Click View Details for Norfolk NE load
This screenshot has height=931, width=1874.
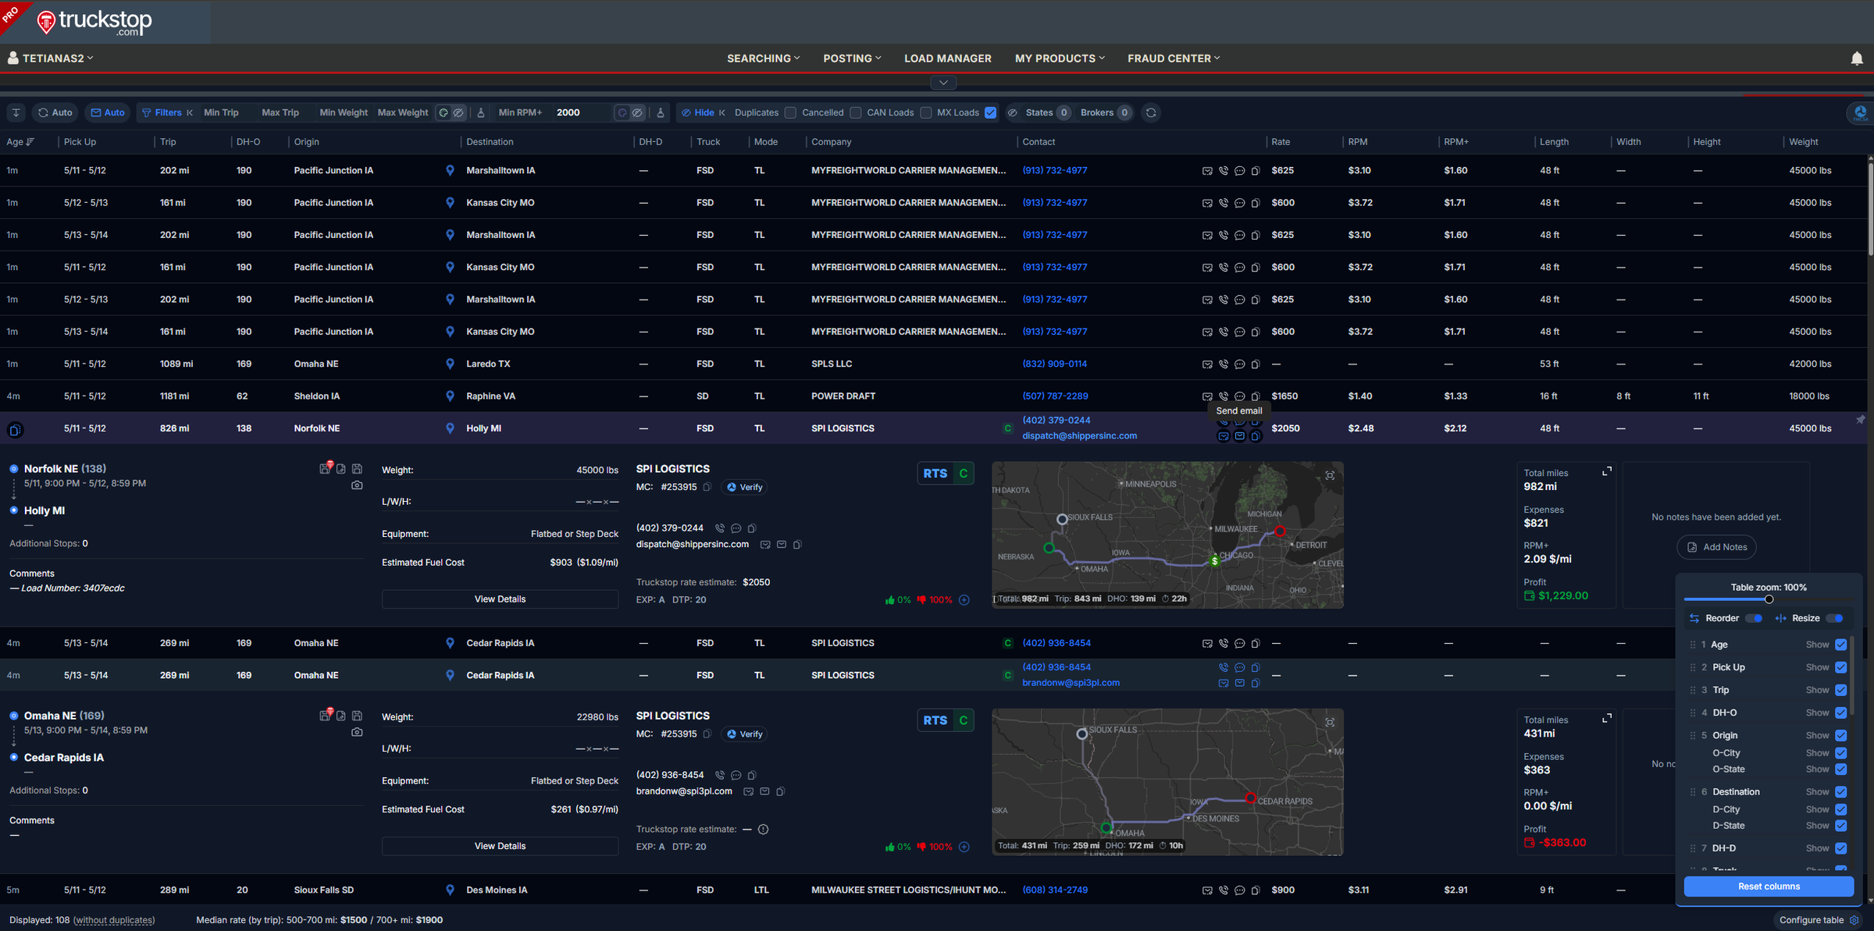coord(500,599)
